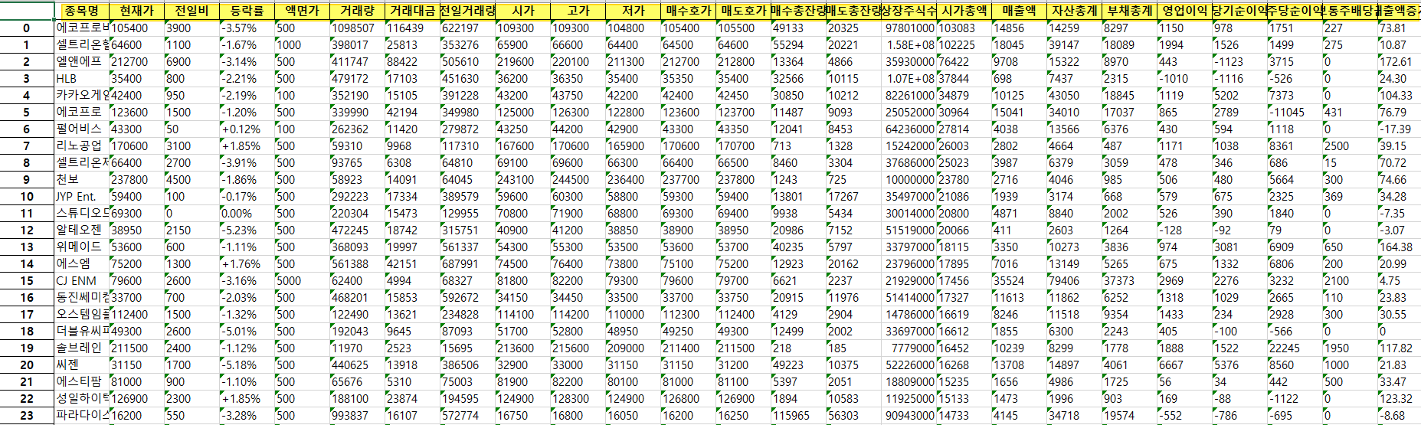
Task: Select the 현재가 column header
Action: [x=137, y=11]
